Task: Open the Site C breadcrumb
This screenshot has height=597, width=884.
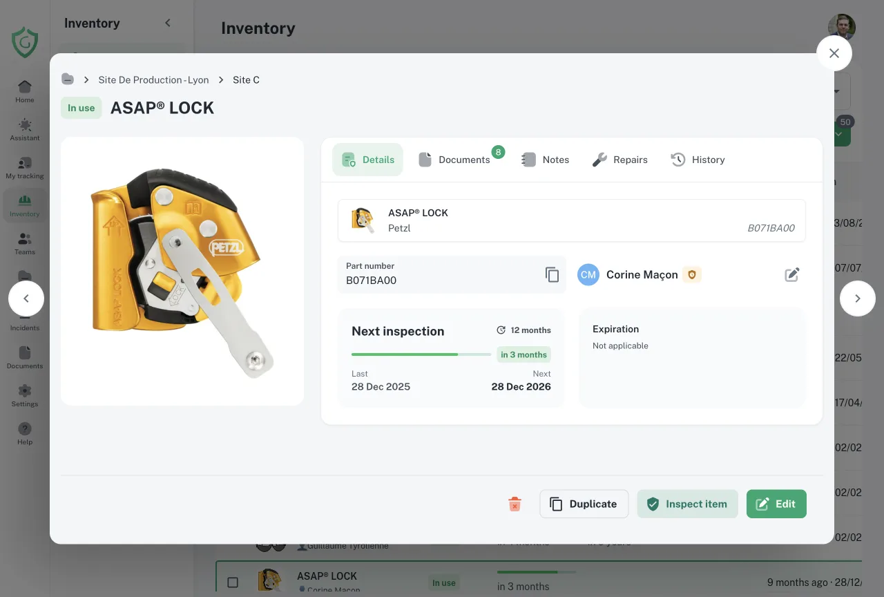Action: coord(246,79)
